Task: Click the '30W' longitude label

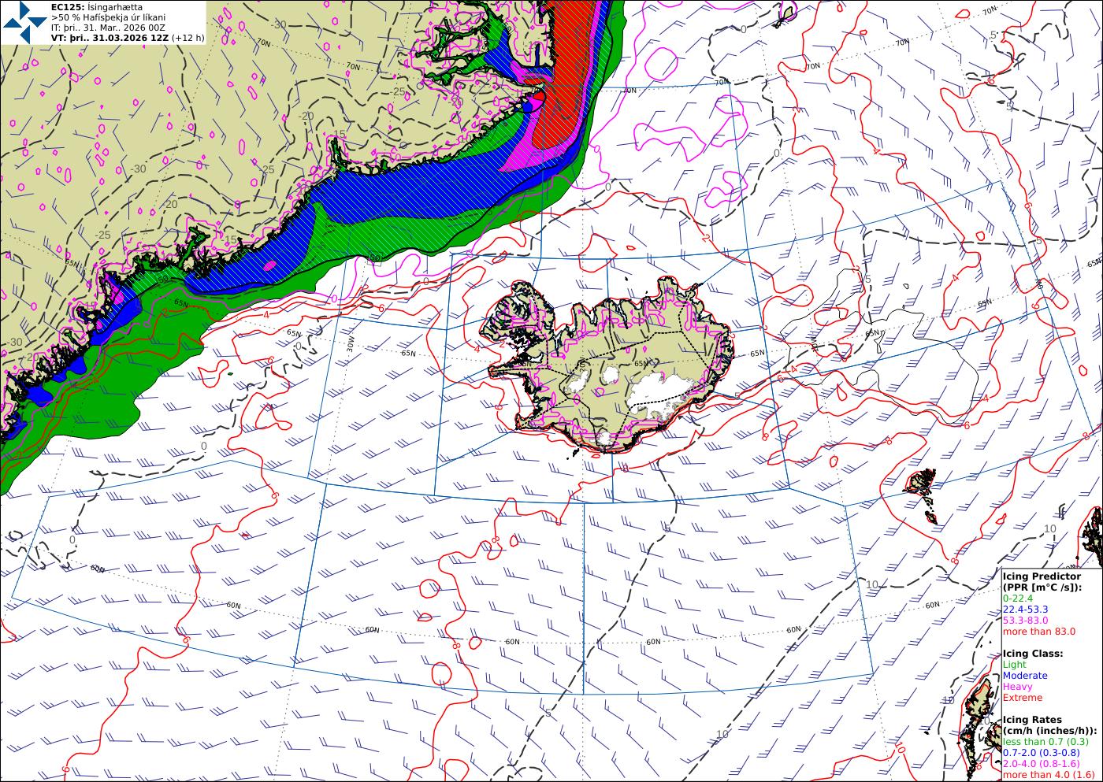Action: click(349, 343)
